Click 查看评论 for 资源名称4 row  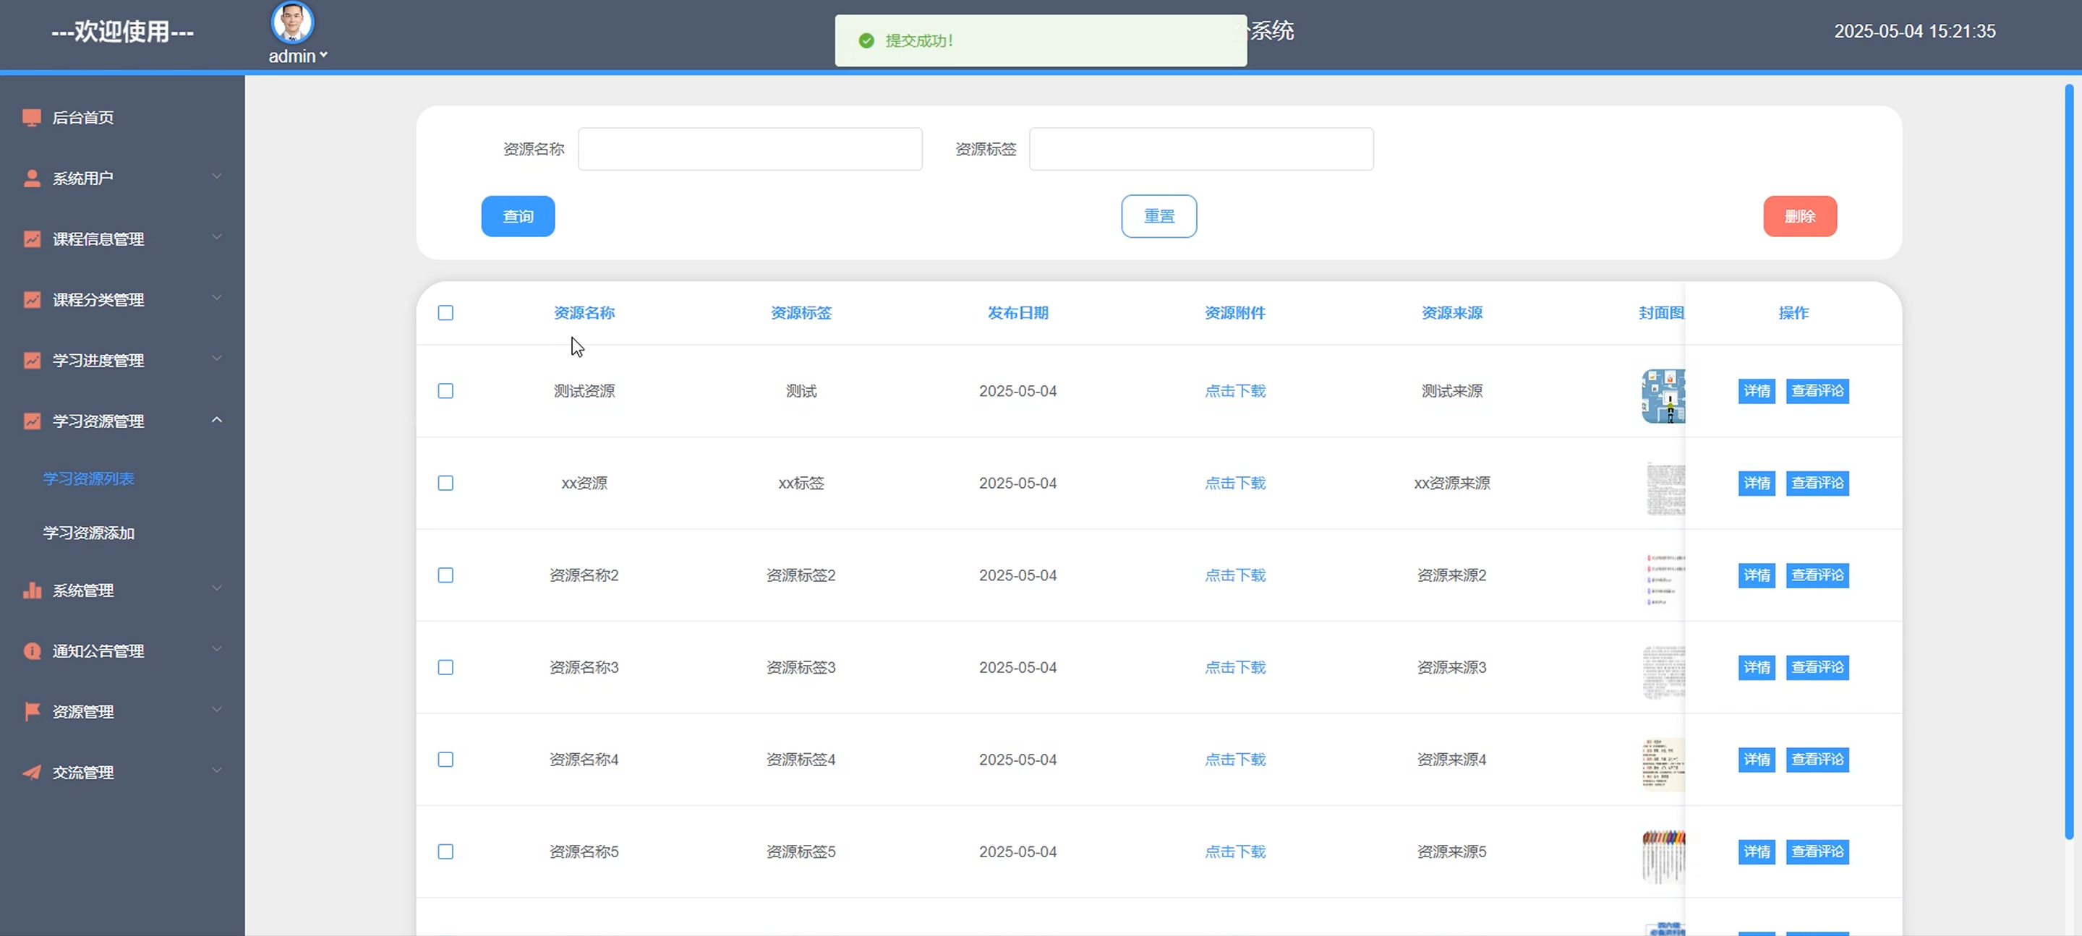1817,759
